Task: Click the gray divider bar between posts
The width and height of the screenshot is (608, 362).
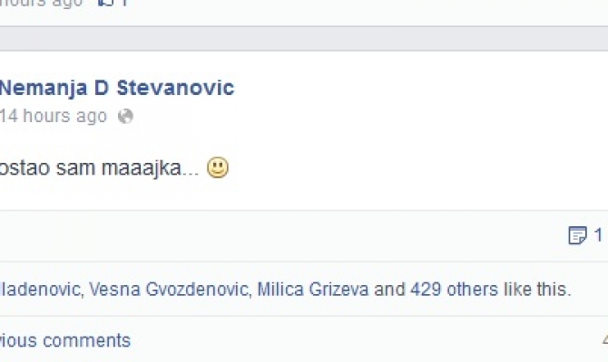Action: tap(304, 38)
